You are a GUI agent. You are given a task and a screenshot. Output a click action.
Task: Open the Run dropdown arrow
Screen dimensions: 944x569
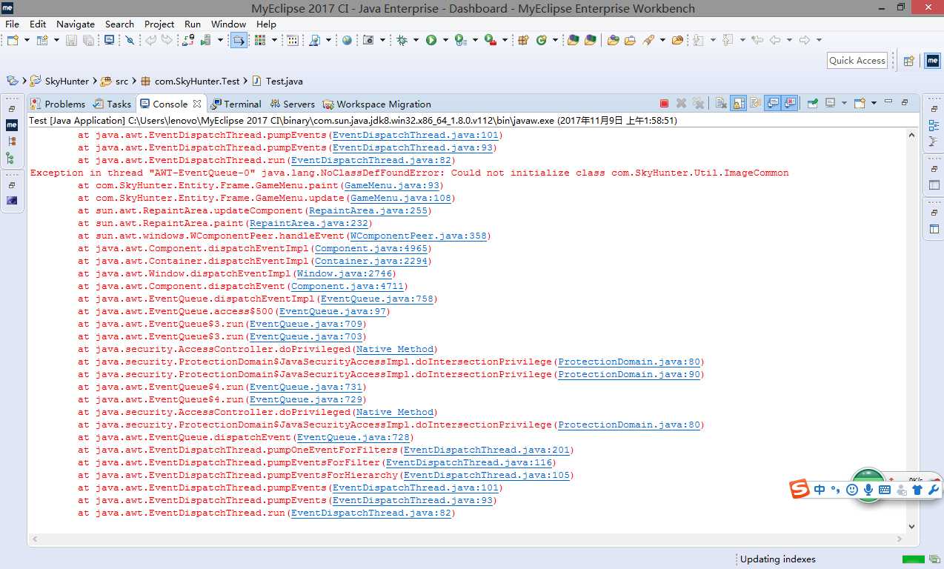[445, 40]
